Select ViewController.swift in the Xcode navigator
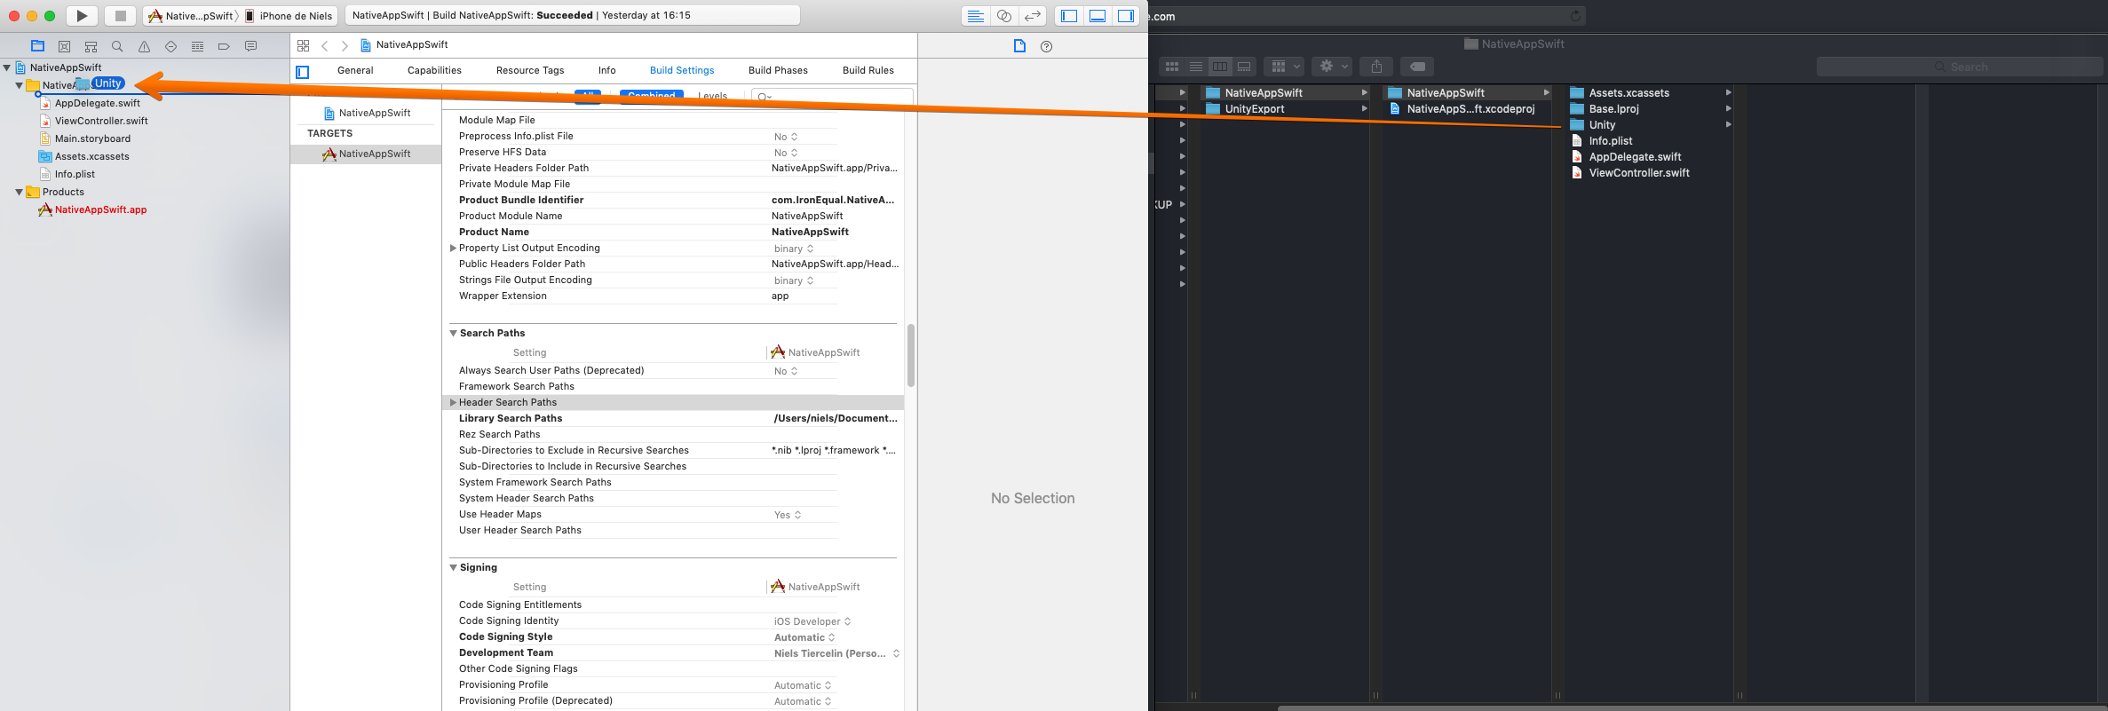Viewport: 2108px width, 711px height. click(94, 121)
